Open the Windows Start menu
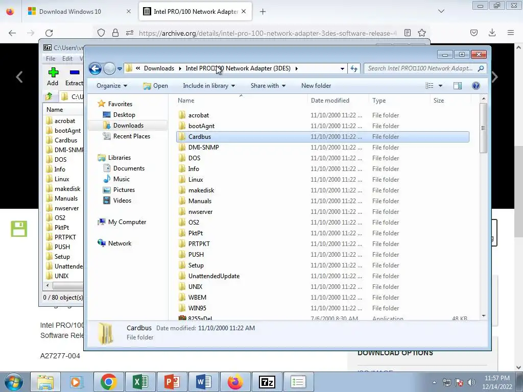Viewport: 523px width, 392px height. [x=14, y=382]
